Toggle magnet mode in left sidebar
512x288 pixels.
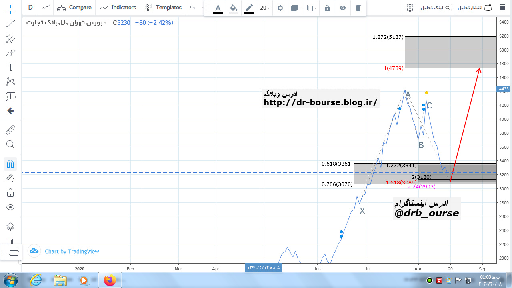tap(10, 164)
